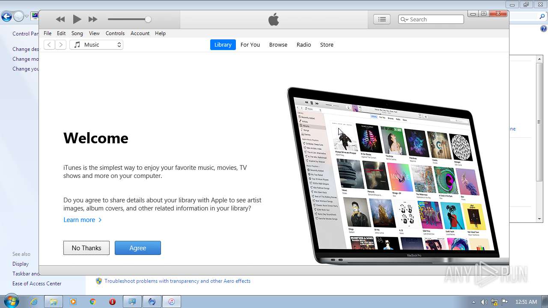Go forward with the iTunes forward arrow
Screen dimensions: 548x308
point(61,44)
